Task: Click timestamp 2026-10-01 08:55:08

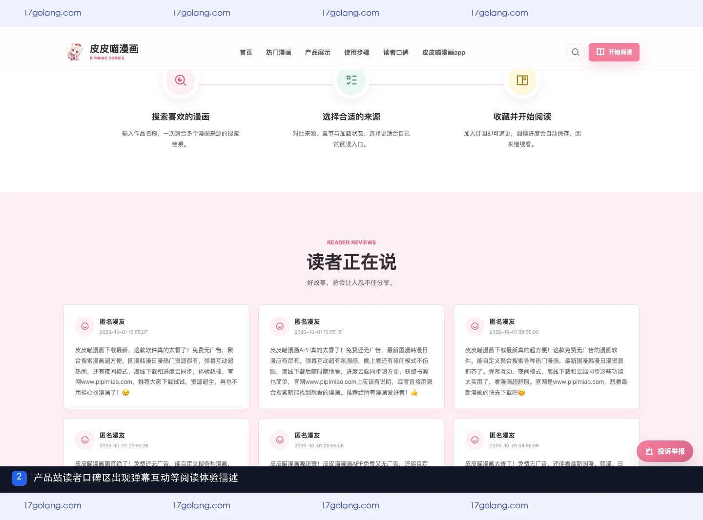Action: click(514, 332)
